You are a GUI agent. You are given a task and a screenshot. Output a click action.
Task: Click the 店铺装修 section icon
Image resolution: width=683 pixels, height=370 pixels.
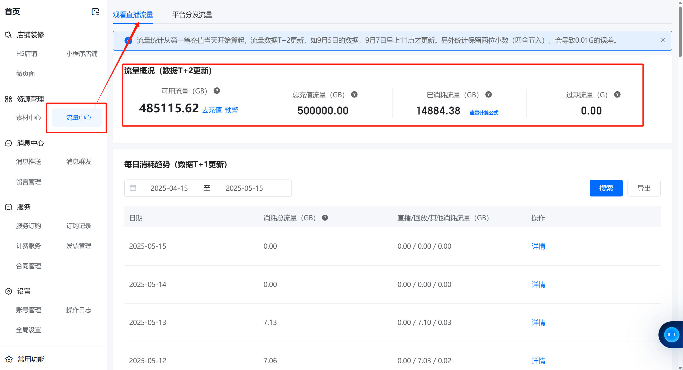8,35
